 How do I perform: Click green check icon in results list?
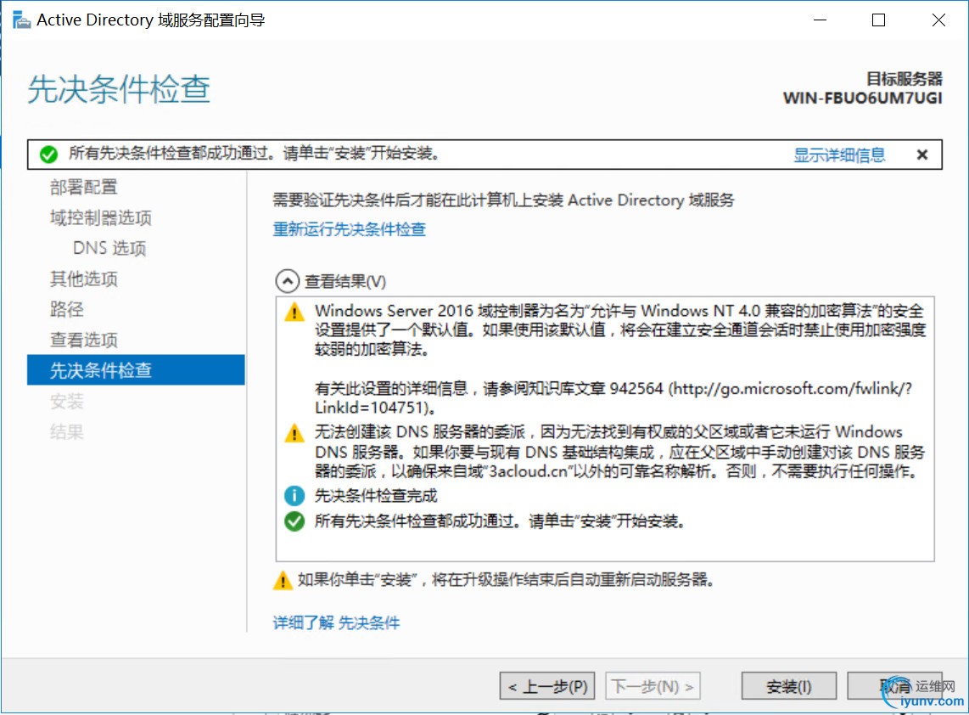(294, 521)
